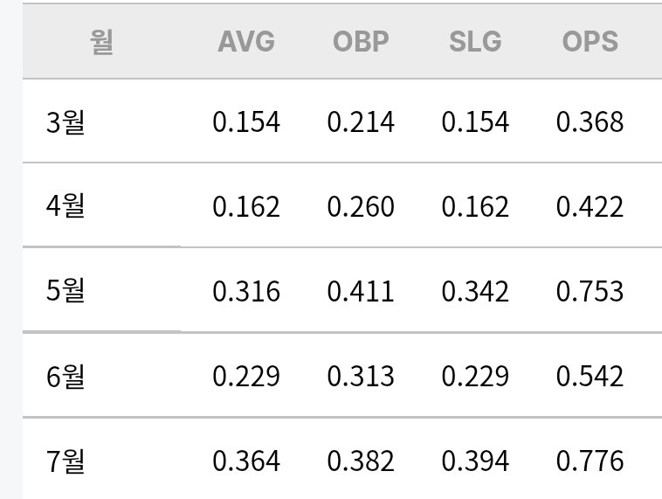The width and height of the screenshot is (662, 499).
Task: Click the 0.364 AVG value for 7월
Action: pos(246,461)
